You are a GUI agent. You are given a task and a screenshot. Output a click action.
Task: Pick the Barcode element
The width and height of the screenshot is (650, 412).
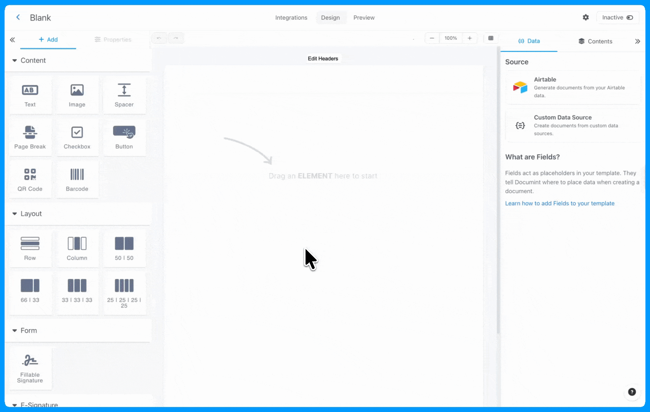coord(77,180)
